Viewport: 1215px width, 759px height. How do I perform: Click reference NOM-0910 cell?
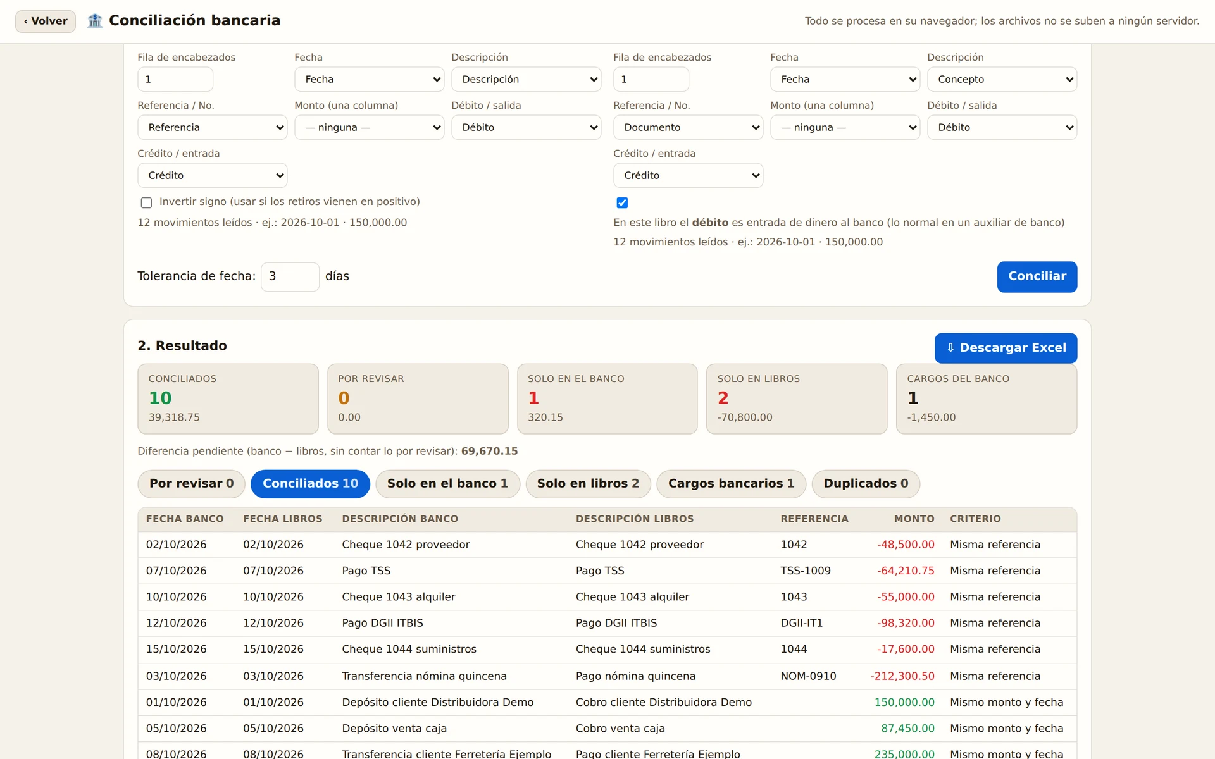[808, 676]
